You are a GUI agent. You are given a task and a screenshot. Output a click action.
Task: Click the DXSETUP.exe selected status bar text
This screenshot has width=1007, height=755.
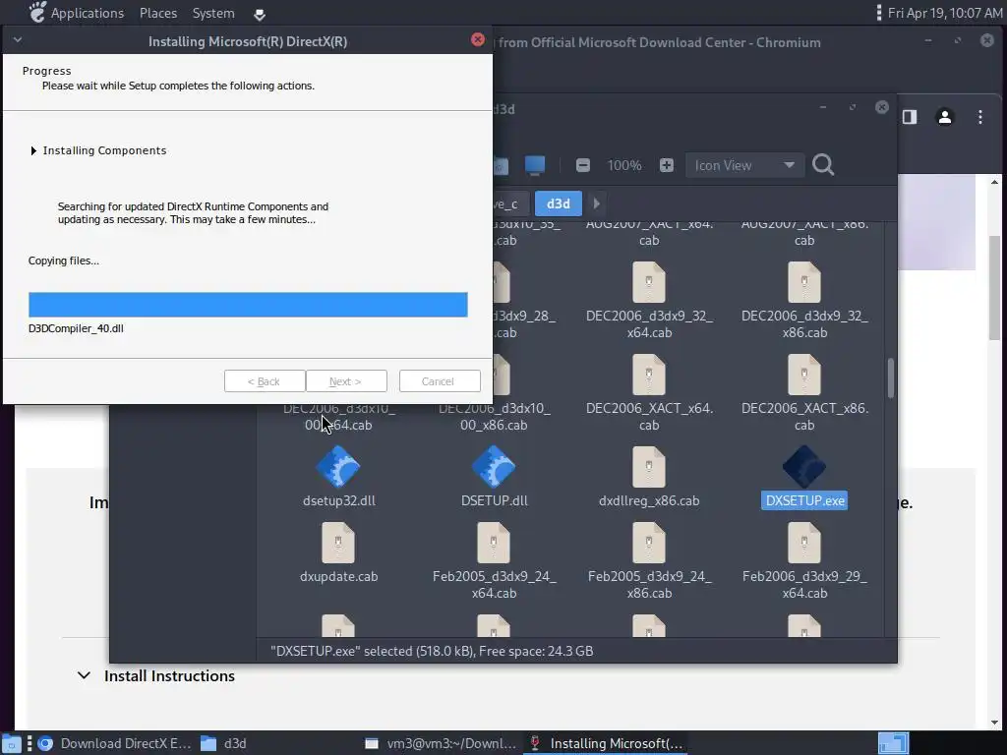pyautogui.click(x=432, y=651)
